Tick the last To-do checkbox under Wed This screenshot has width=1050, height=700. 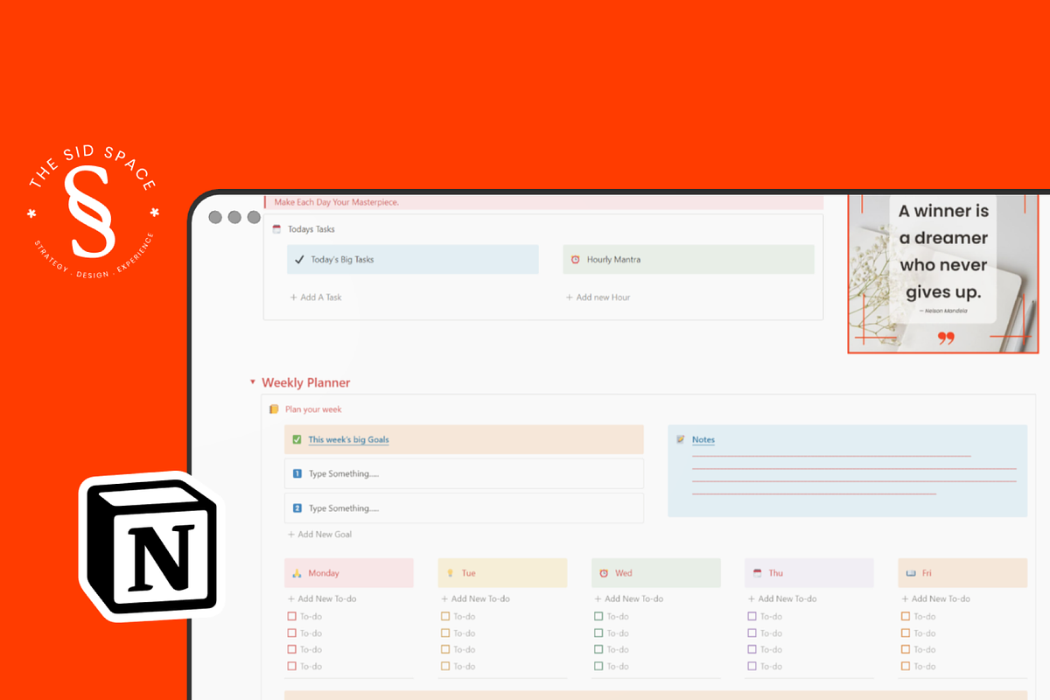(x=598, y=667)
